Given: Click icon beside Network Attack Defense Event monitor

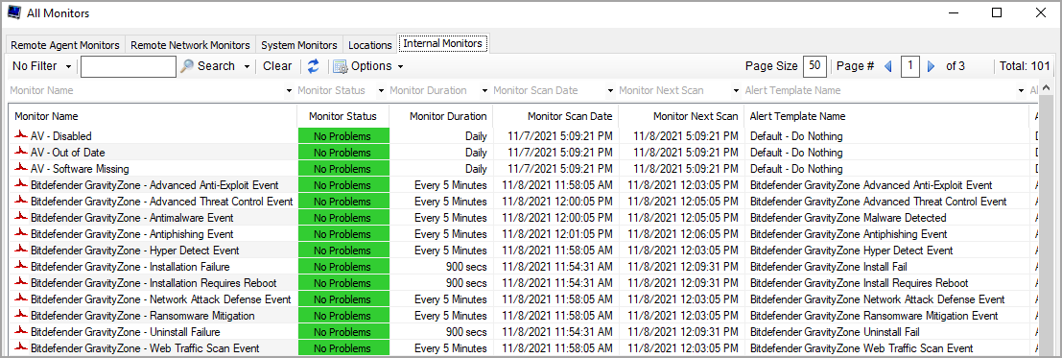Looking at the screenshot, I should [x=22, y=298].
